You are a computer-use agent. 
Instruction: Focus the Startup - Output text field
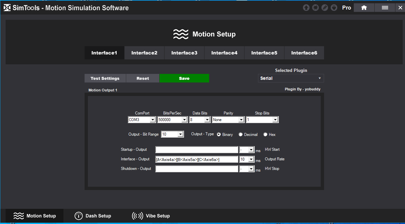(x=197, y=150)
